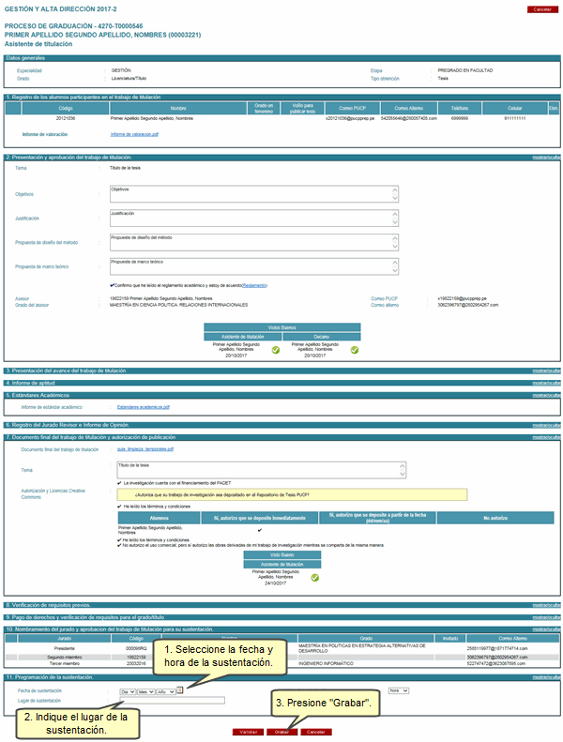Click the 'Decano' header cell
Viewport: 563px width, 742px height.
coord(322,337)
